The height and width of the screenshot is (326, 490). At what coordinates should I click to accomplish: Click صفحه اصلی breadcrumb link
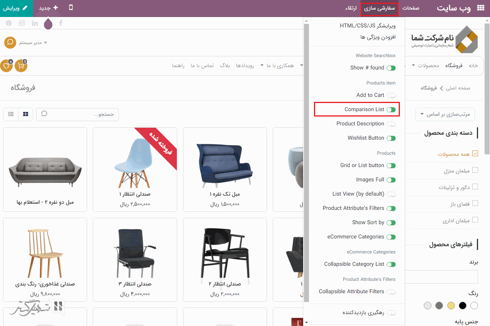[458, 88]
